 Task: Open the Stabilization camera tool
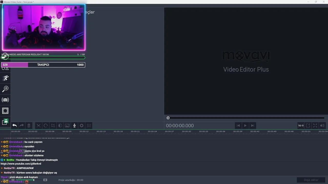coord(5,100)
